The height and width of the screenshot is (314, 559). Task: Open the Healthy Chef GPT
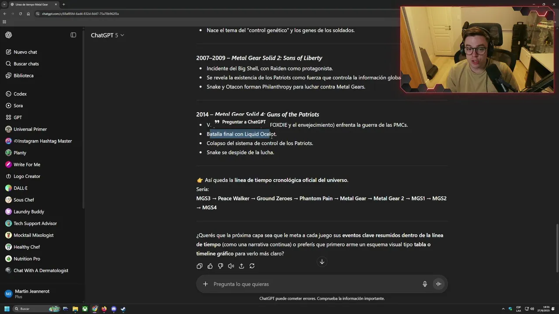click(27, 247)
